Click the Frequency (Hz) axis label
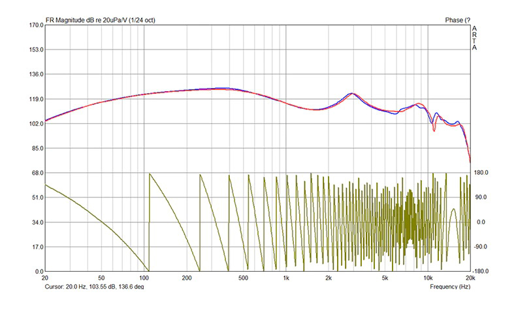Image resolution: width=516 pixels, height=309 pixels. point(449,286)
